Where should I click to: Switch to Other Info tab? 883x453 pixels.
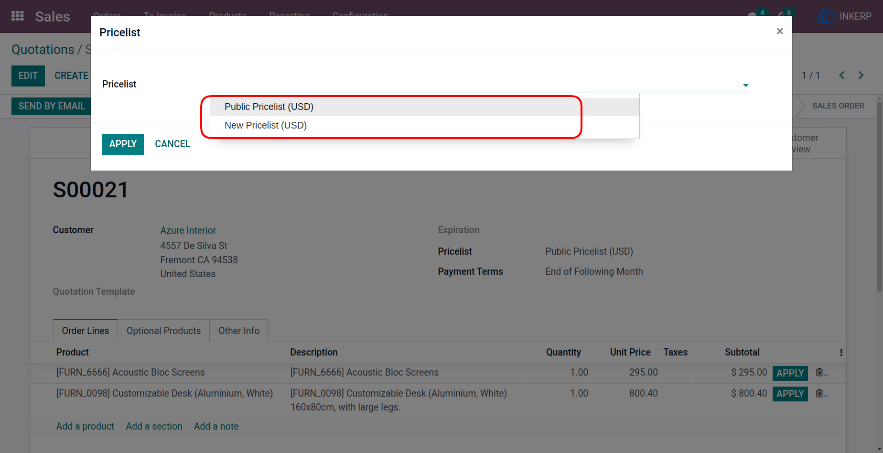(x=239, y=331)
